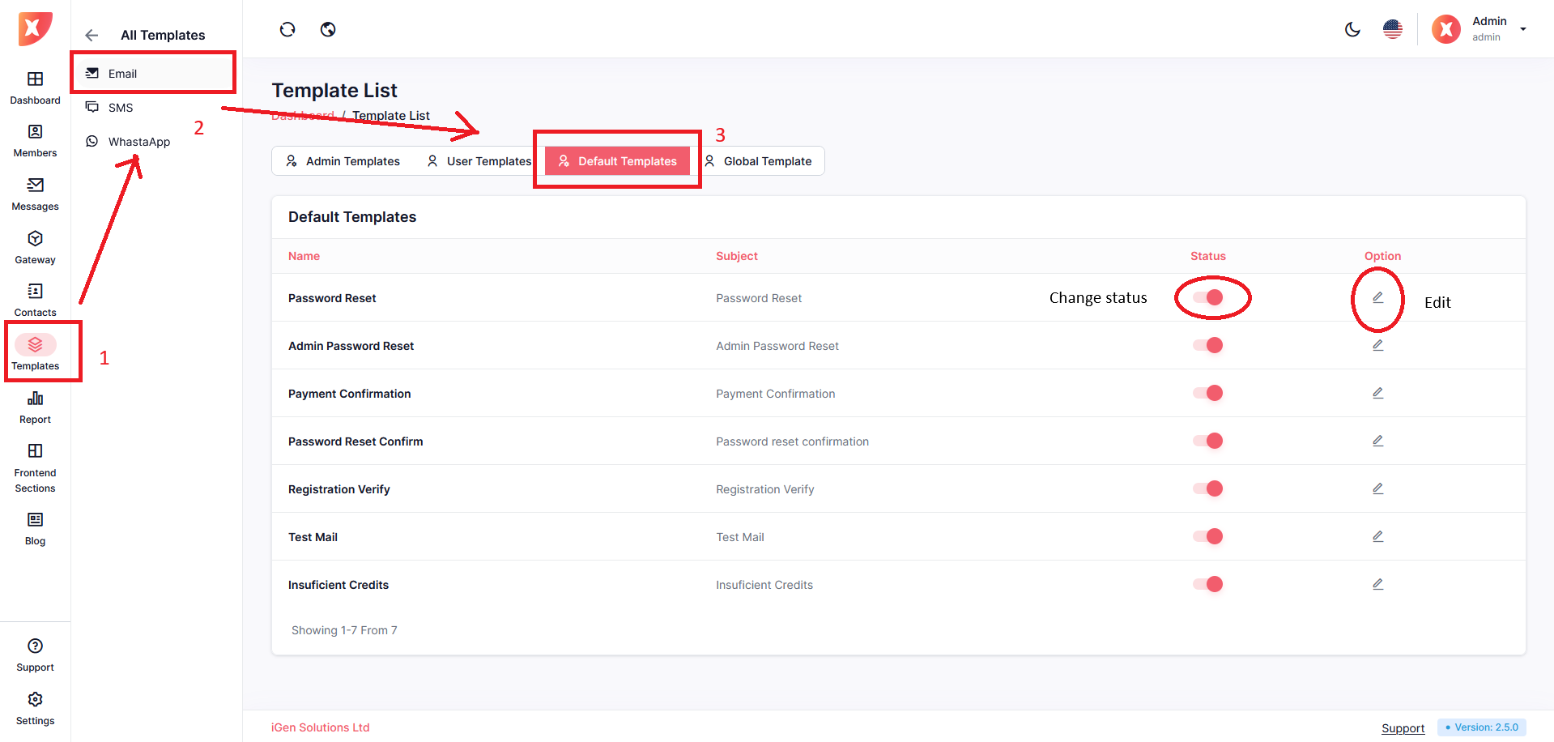Open the iGen Solutions Ltd link
The width and height of the screenshot is (1554, 742).
click(x=320, y=727)
